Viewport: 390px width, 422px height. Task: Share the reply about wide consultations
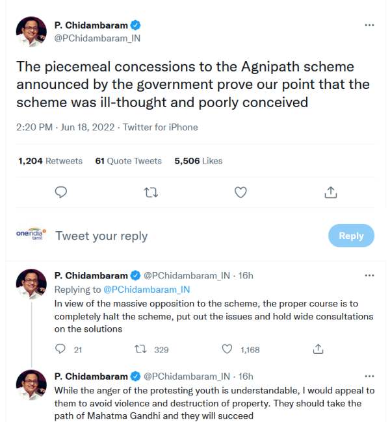click(x=318, y=349)
